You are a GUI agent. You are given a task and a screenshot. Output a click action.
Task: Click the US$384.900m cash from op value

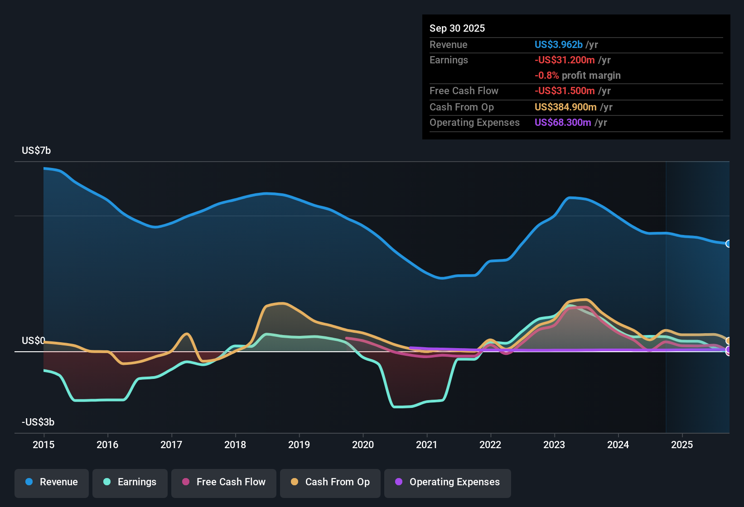[x=565, y=107]
